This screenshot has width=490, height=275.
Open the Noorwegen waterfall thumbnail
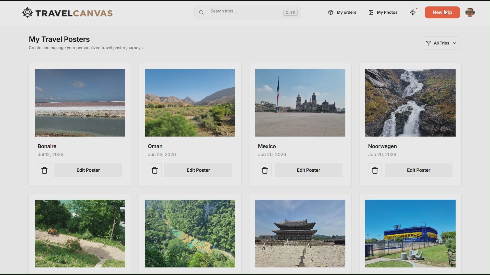click(x=410, y=103)
